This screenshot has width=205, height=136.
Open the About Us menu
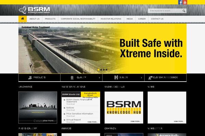(x=35, y=19)
